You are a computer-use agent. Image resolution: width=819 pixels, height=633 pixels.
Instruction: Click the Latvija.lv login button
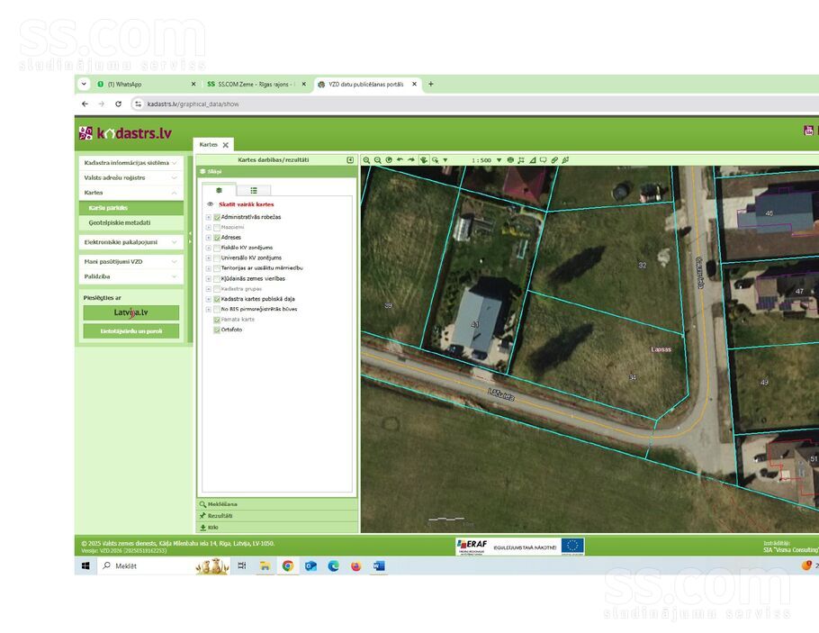131,312
